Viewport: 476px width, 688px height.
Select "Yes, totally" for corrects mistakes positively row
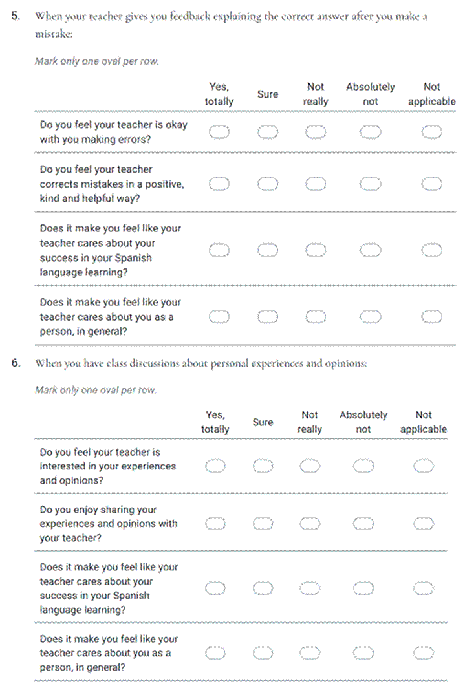[x=220, y=184]
